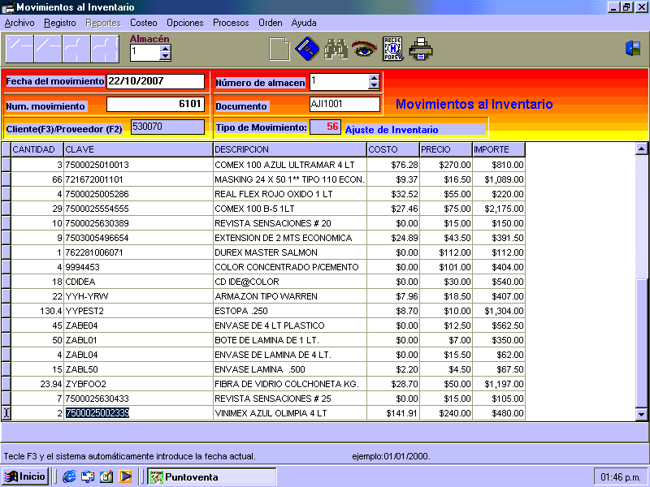Screen dimensions: 650x487
Task: Click the Fecha del movimiento date field
Action: pyautogui.click(x=155, y=81)
